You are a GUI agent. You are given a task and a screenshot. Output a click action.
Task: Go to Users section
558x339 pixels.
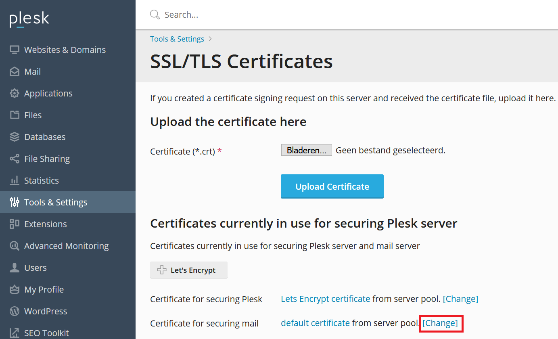68,268
